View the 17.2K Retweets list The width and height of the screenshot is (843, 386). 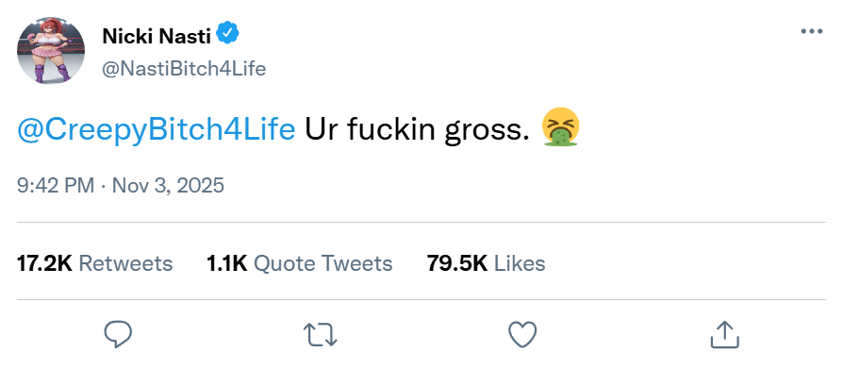[x=94, y=263]
